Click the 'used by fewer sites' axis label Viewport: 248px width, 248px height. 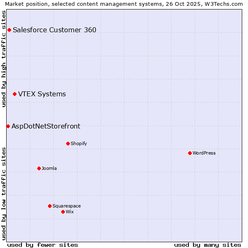pyautogui.click(x=43, y=245)
